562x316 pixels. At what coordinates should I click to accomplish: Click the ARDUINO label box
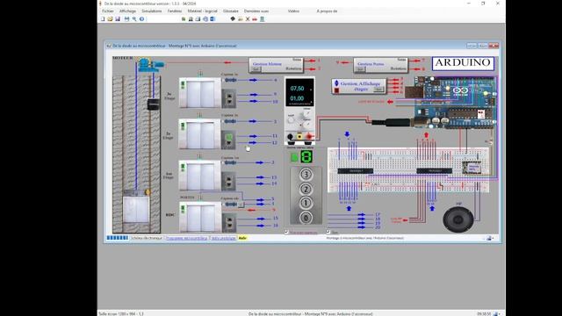pyautogui.click(x=463, y=63)
